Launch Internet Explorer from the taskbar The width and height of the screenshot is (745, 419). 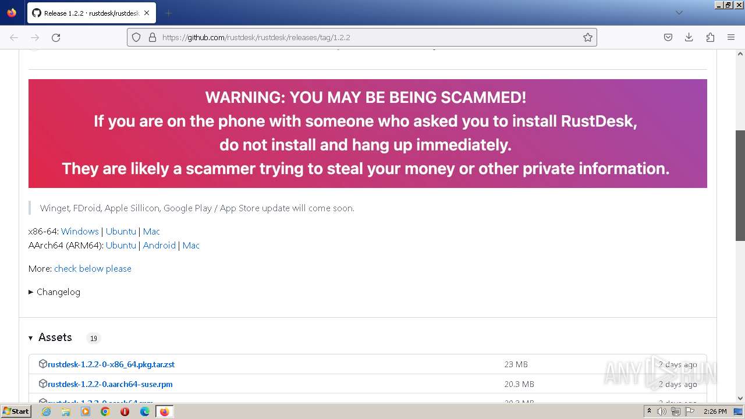click(x=46, y=411)
